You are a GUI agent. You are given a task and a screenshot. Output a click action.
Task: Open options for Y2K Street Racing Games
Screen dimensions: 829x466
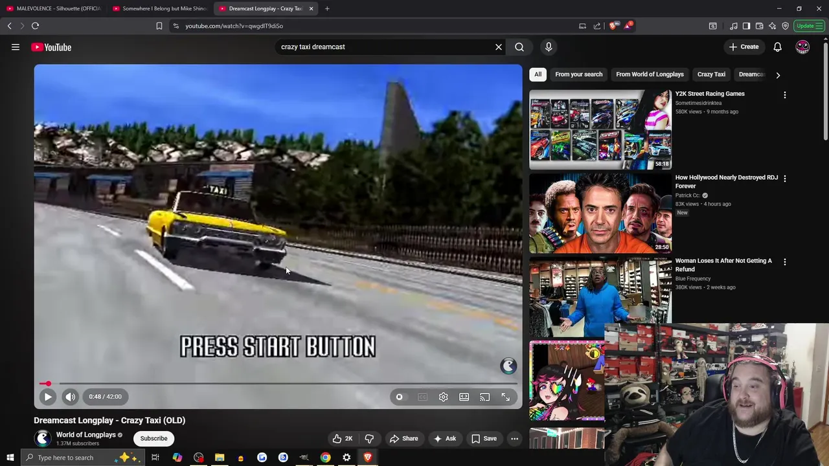(x=785, y=95)
